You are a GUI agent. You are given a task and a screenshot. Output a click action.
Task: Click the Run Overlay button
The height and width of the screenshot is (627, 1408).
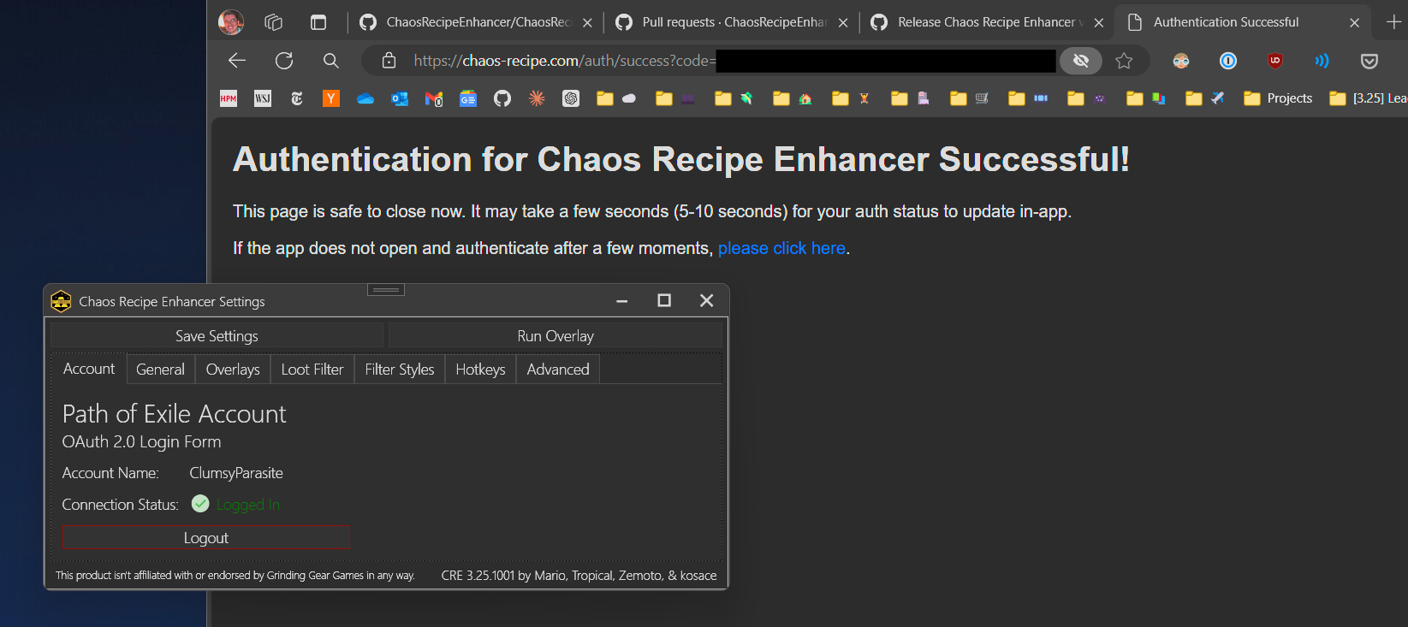point(555,336)
